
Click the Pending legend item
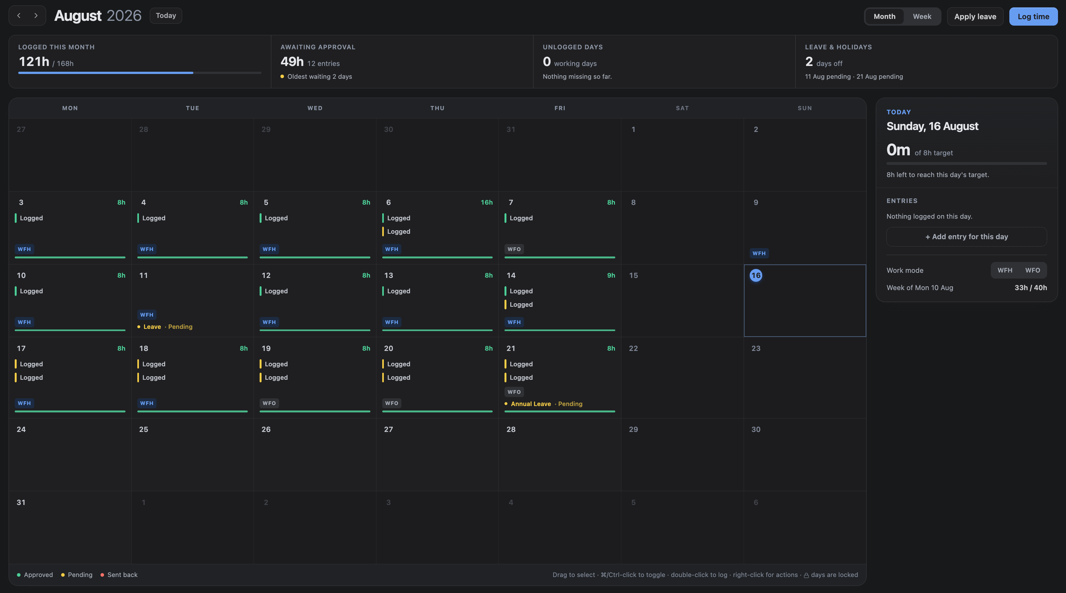pos(77,575)
